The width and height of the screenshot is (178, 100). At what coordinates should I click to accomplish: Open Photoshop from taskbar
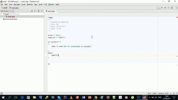pos(139,97)
